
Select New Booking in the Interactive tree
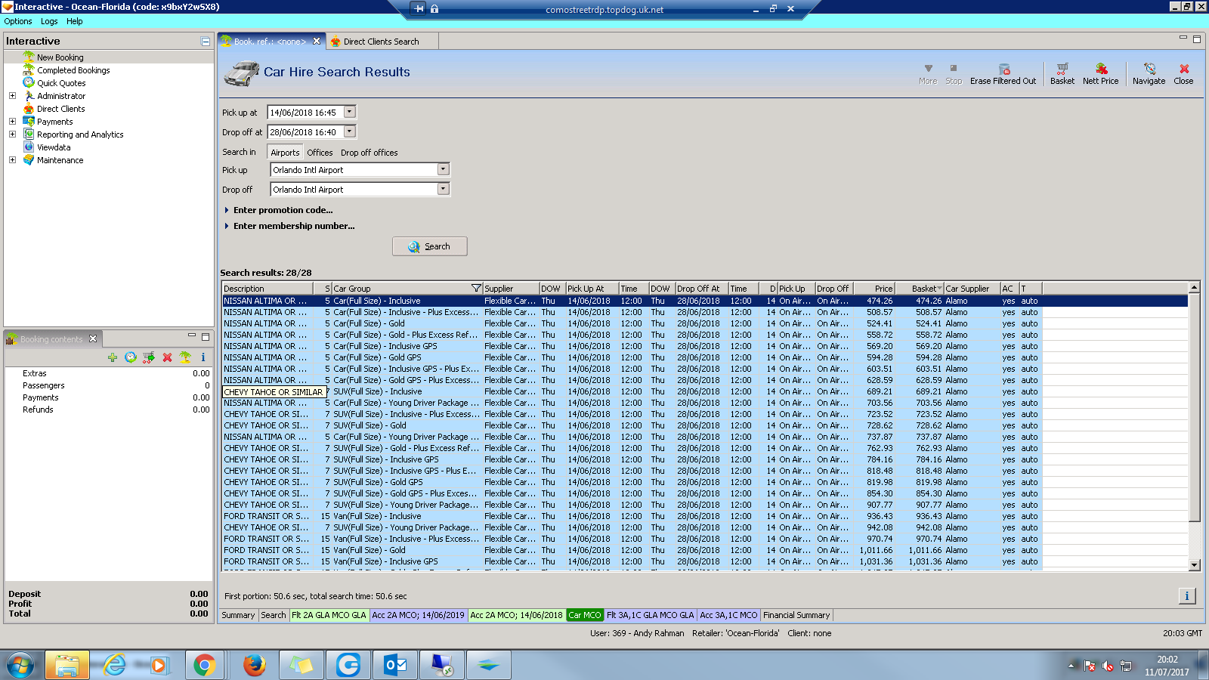tap(60, 57)
